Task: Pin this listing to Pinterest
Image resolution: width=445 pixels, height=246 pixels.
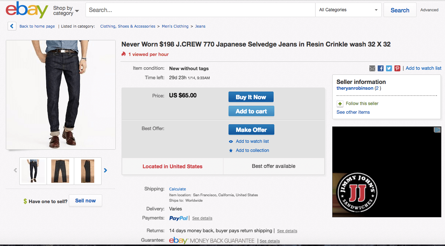Action: click(x=397, y=68)
